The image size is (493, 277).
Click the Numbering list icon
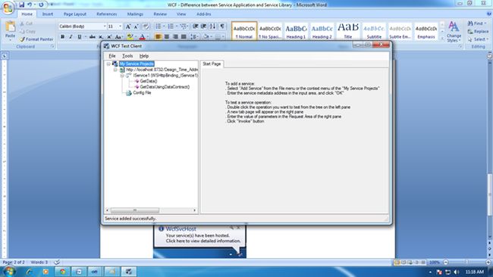click(x=171, y=26)
